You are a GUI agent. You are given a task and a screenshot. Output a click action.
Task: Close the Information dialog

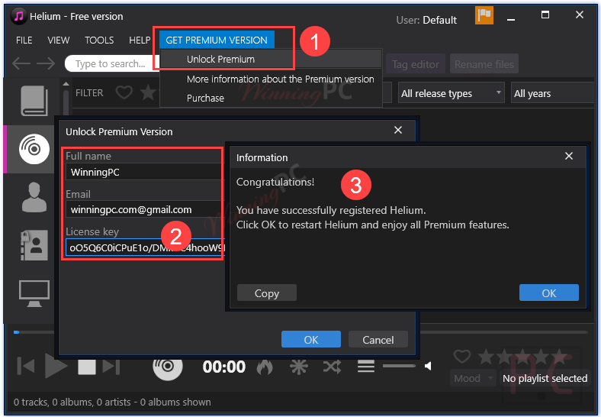[x=569, y=156]
